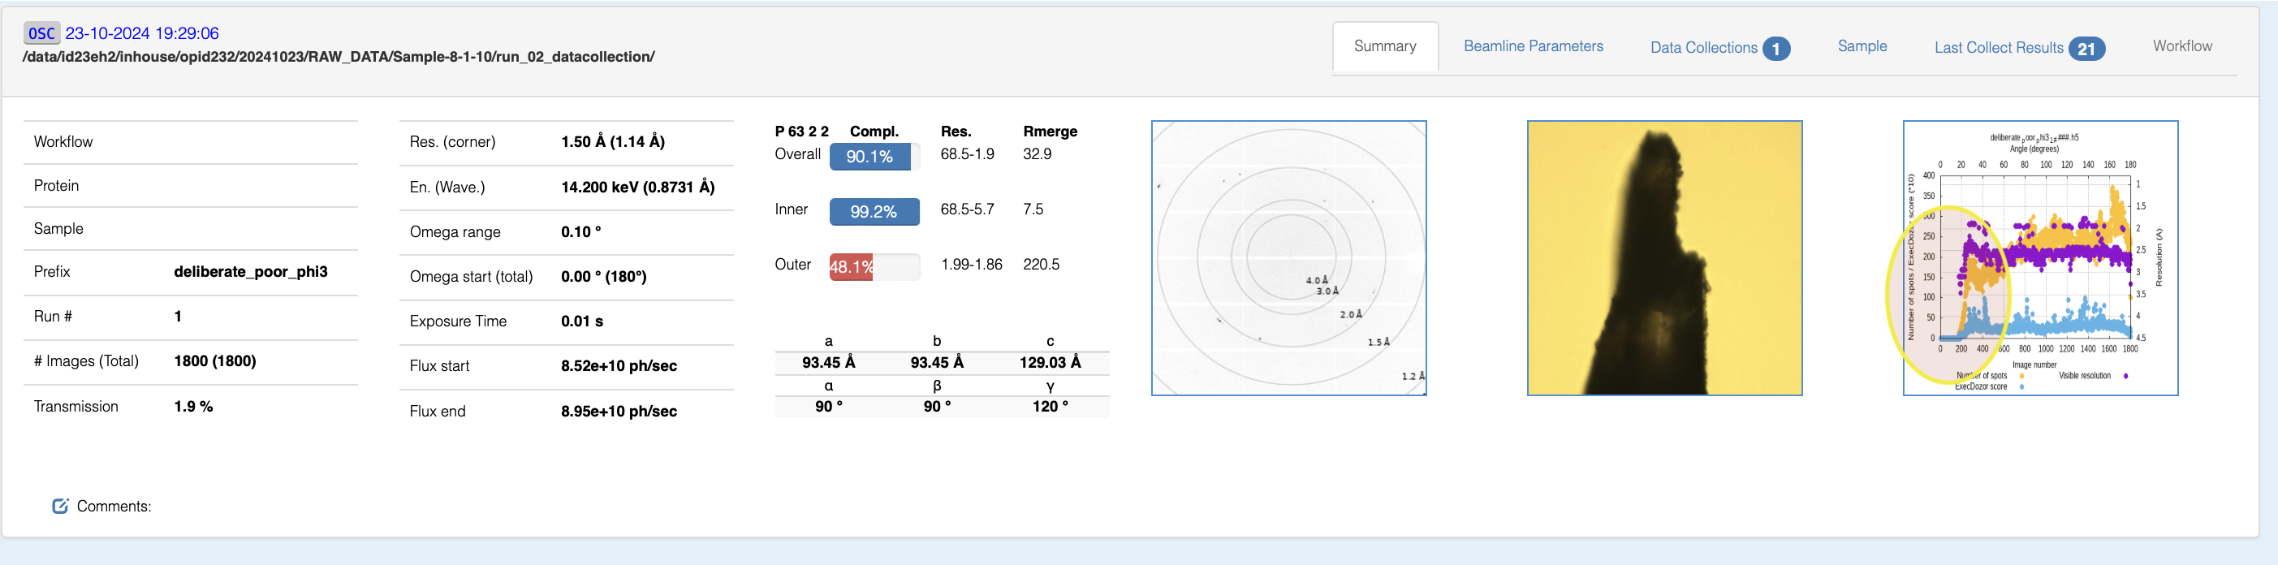Click the Last Collect Results 21 badge

click(2086, 49)
